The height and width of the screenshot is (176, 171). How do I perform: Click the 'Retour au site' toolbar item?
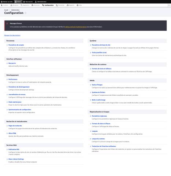tap(7, 2)
